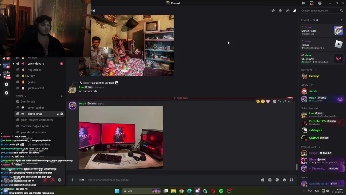Image resolution: width=346 pixels, height=195 pixels.
Task: Select member Anorh in member list
Action: click(x=322, y=91)
